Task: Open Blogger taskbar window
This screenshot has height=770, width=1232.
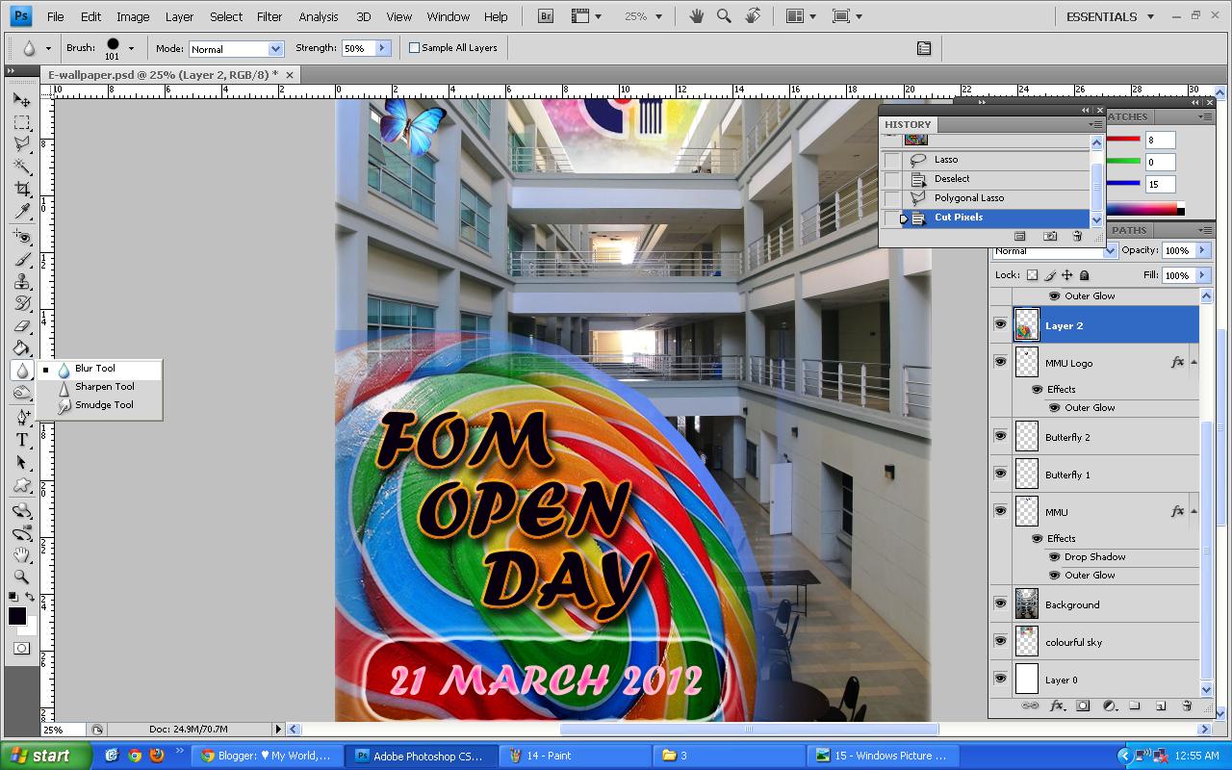Action: coord(265,756)
